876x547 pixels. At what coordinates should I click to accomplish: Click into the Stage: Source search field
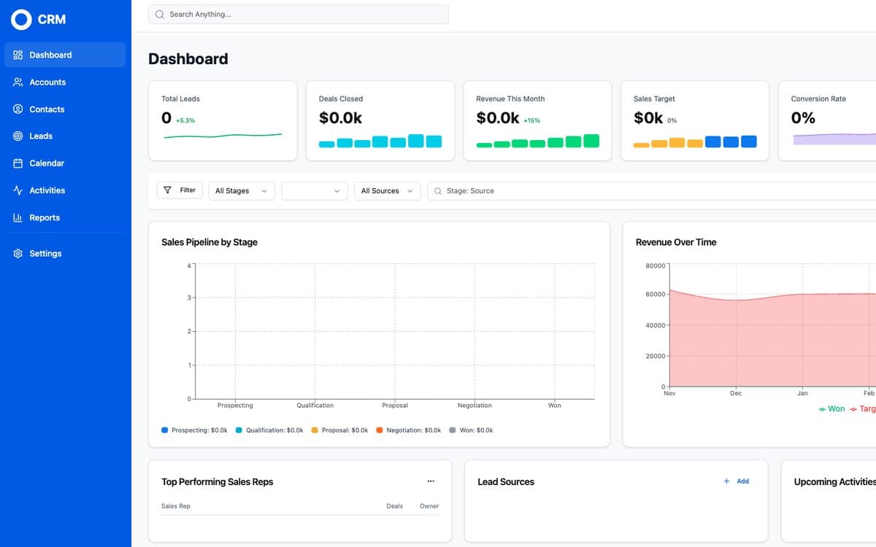pyautogui.click(x=651, y=191)
